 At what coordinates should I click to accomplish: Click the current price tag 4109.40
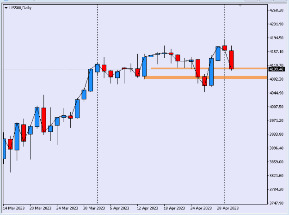276,69
